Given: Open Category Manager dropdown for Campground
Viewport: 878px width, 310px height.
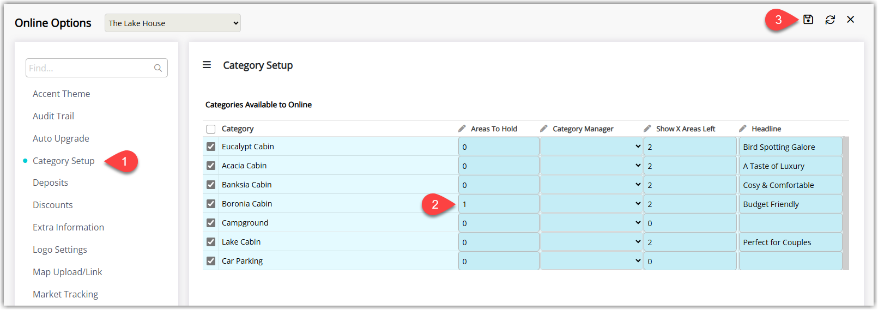Looking at the screenshot, I should click(x=591, y=223).
